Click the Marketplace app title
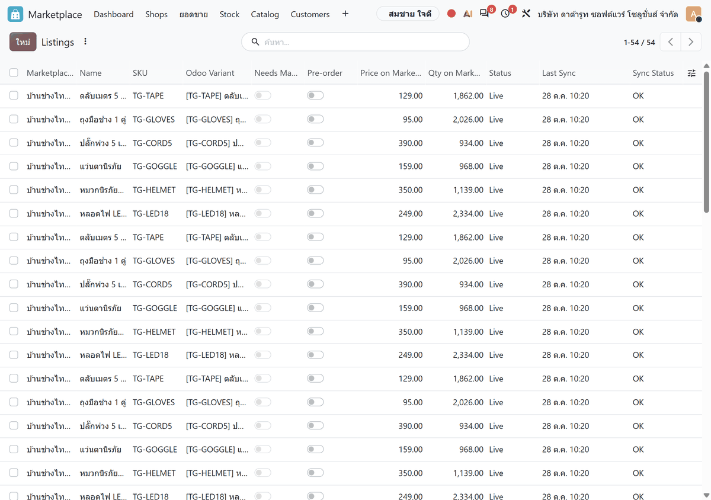Screen dimensions: 711x500 point(55,14)
